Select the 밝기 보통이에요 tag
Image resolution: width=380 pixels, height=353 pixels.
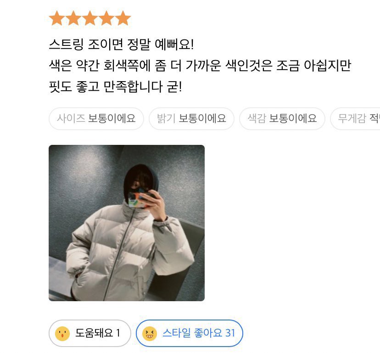pos(191,119)
